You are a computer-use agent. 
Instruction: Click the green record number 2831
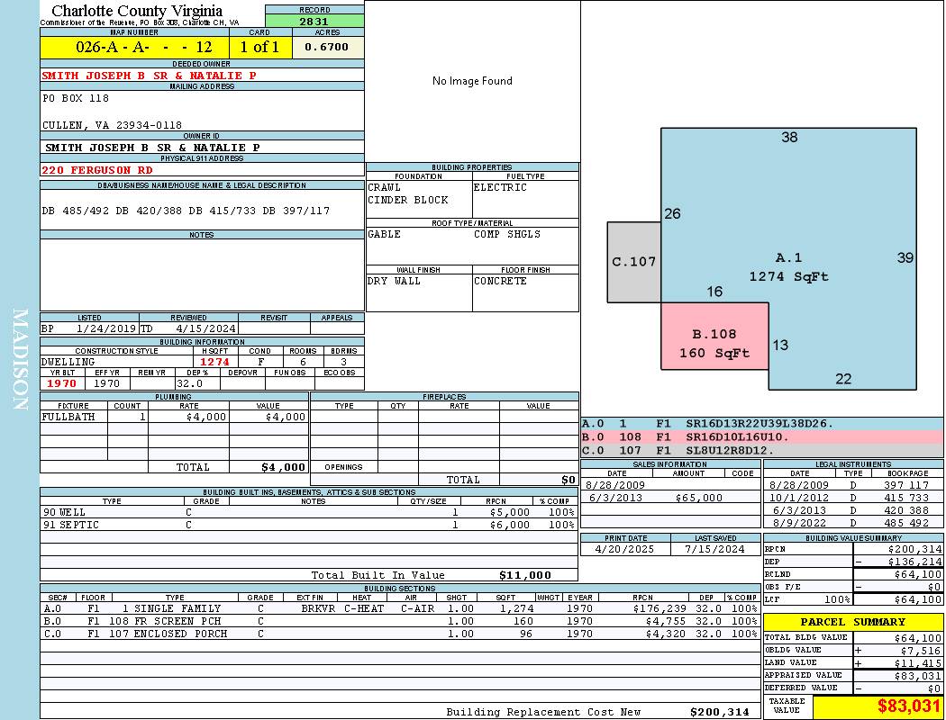[x=314, y=21]
